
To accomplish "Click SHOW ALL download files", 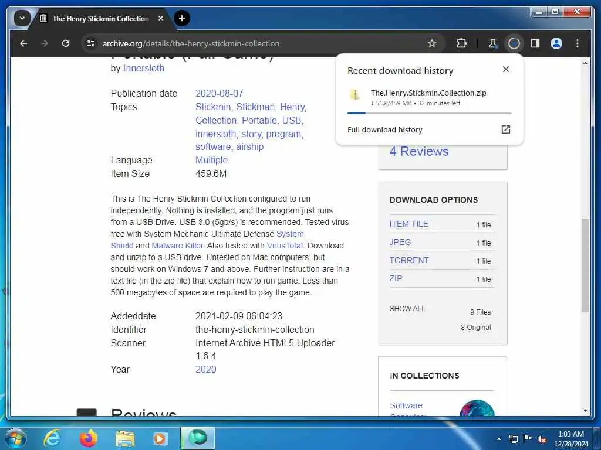I will [407, 309].
